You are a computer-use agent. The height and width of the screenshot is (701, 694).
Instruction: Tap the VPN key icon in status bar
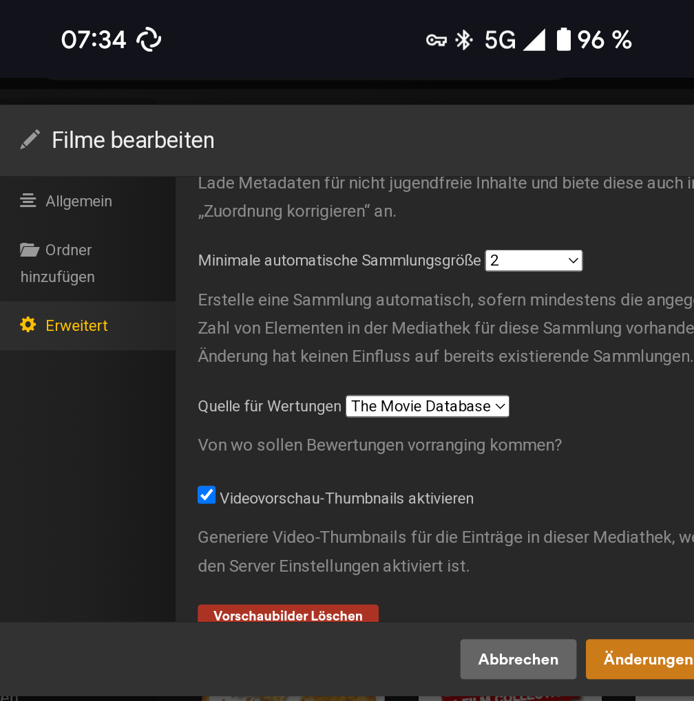(437, 40)
